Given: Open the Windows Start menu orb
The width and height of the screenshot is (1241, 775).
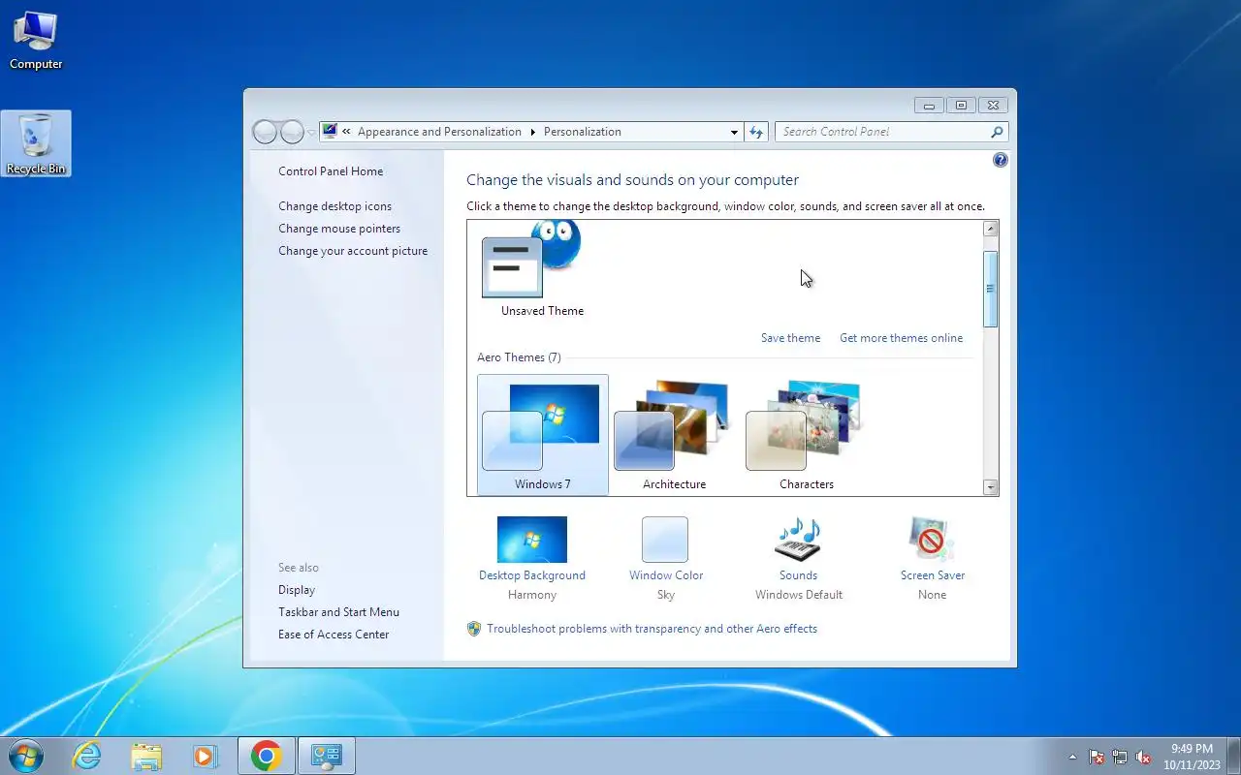Looking at the screenshot, I should coord(25,756).
